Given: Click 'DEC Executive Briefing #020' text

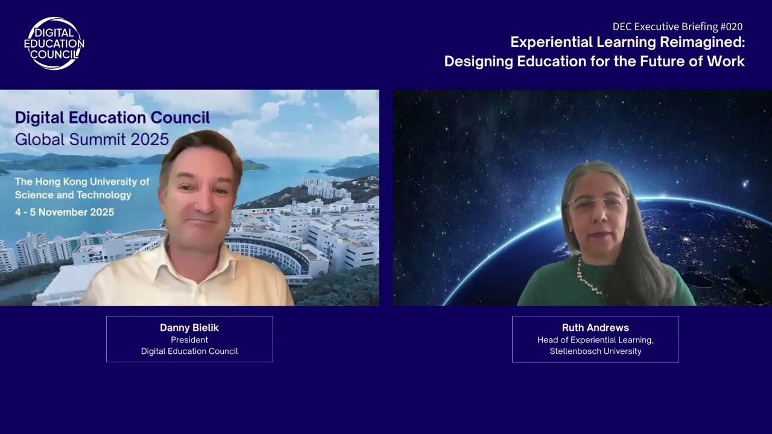Looking at the screenshot, I should [677, 27].
